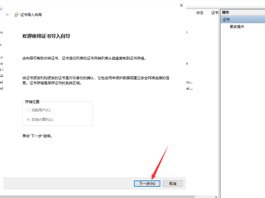This screenshot has width=265, height=198.
Task: Select the 当前用户(C) radio button
Action: pyautogui.click(x=29, y=110)
